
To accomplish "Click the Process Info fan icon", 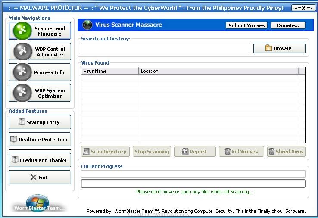I will (x=22, y=72).
